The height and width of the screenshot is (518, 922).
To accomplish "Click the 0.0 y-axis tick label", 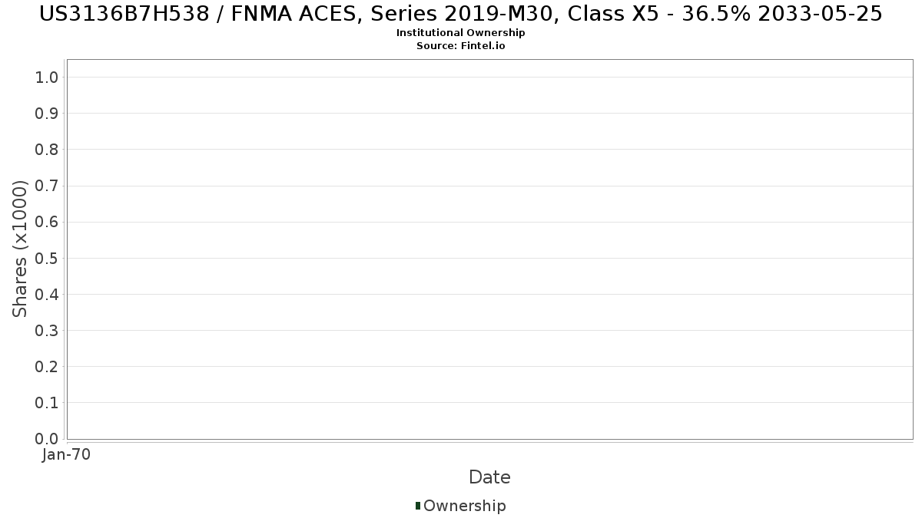I will click(x=47, y=439).
